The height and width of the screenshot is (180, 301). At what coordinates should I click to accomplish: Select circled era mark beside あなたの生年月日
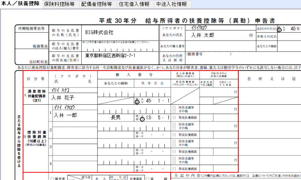[x=279, y=30]
